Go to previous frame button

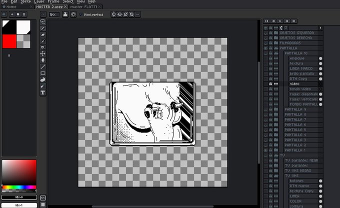coord(273,21)
